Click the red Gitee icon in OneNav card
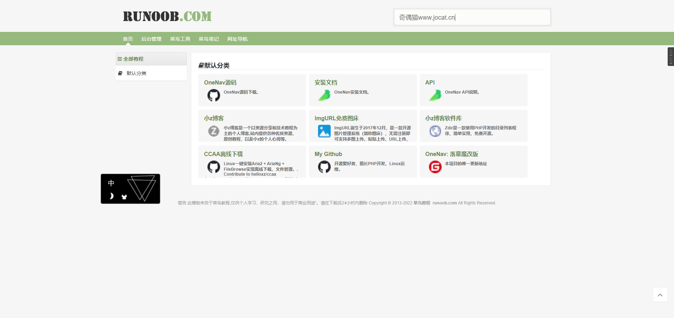Image resolution: width=674 pixels, height=318 pixels. [435, 167]
